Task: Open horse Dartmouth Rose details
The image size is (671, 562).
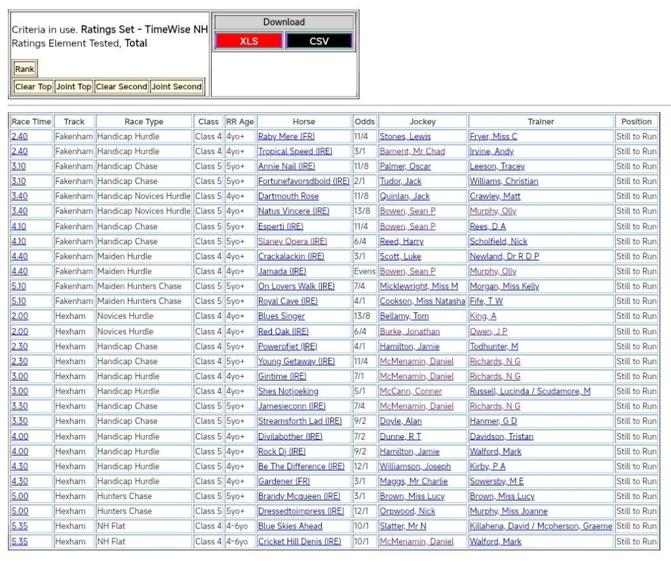Action: [288, 196]
